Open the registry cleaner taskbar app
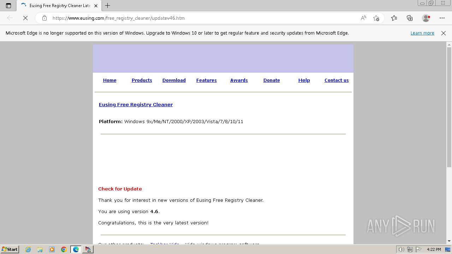The width and height of the screenshot is (452, 254). 88,249
